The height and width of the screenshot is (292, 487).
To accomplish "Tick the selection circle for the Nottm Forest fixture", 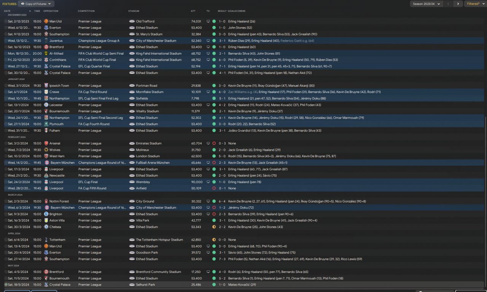I will click(6, 201).
